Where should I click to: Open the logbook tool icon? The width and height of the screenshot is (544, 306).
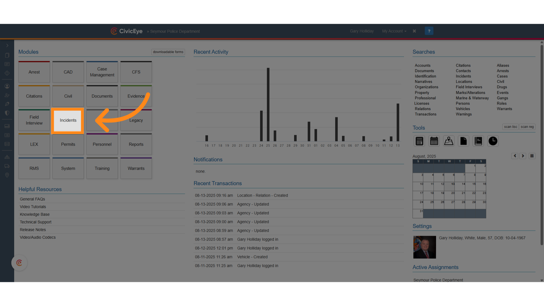click(x=478, y=141)
